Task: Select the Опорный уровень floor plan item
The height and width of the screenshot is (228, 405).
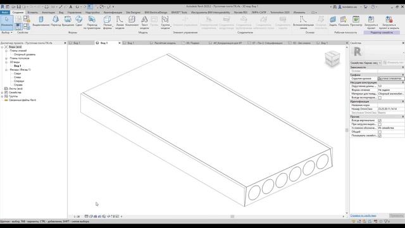Action: 25,55
